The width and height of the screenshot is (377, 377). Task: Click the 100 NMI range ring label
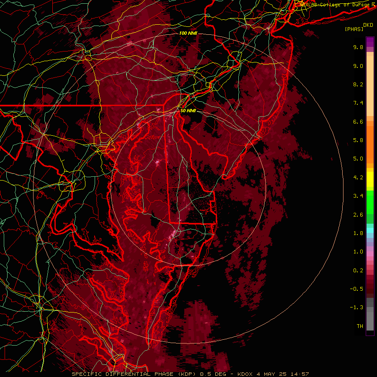click(x=188, y=33)
